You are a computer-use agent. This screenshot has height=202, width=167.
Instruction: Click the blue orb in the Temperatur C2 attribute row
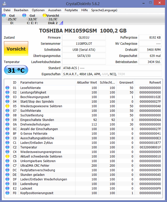[7, 147]
